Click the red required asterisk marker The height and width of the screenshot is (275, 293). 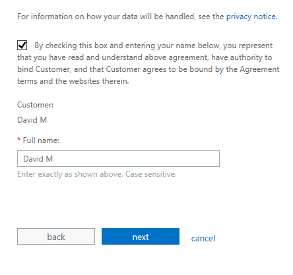(x=18, y=139)
